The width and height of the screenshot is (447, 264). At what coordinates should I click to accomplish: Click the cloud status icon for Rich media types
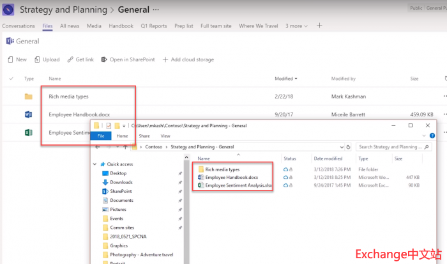tap(285, 169)
